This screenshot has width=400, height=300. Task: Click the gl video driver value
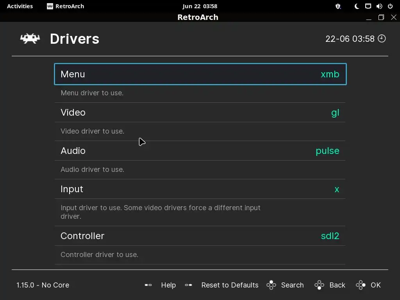335,113
